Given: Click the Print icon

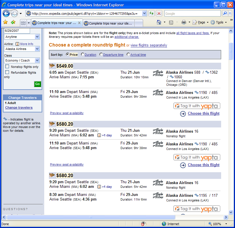Looking at the screenshot, I should coord(184,22).
